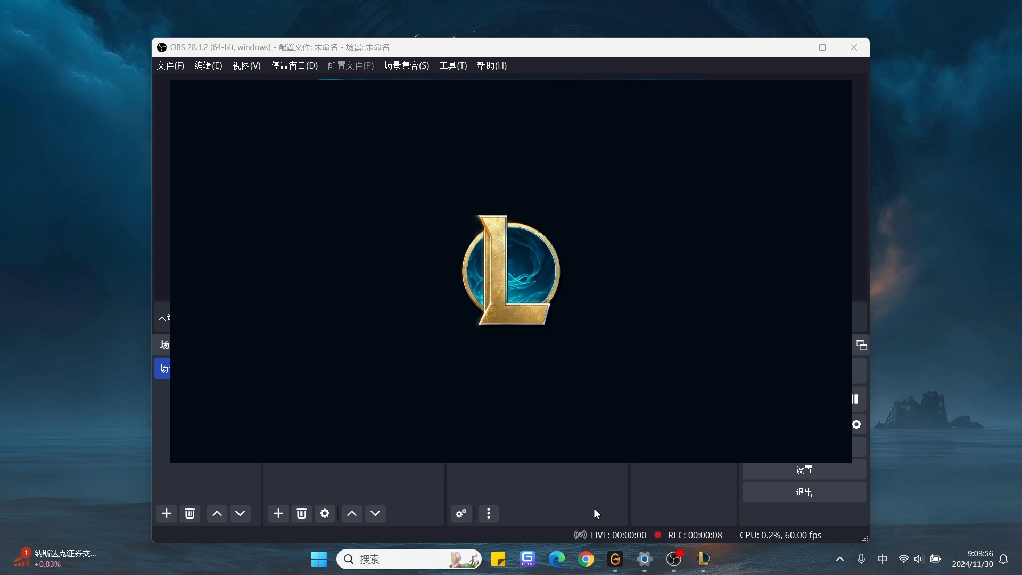Click the battery icon in the tray
This screenshot has width=1022, height=575.
point(936,559)
